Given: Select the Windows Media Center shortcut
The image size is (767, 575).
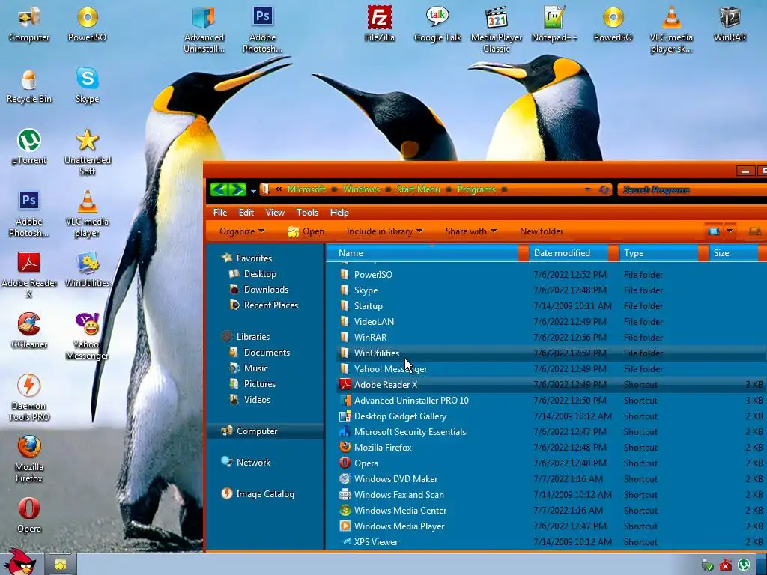Looking at the screenshot, I should pos(552,511).
